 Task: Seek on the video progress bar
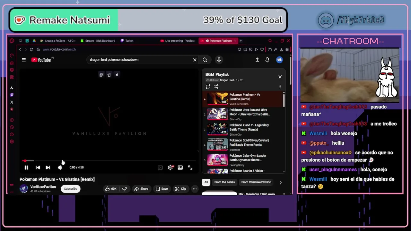click(109, 161)
